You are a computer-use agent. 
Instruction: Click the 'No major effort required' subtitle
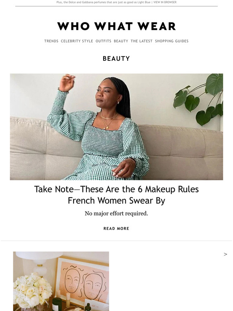pyautogui.click(x=117, y=213)
